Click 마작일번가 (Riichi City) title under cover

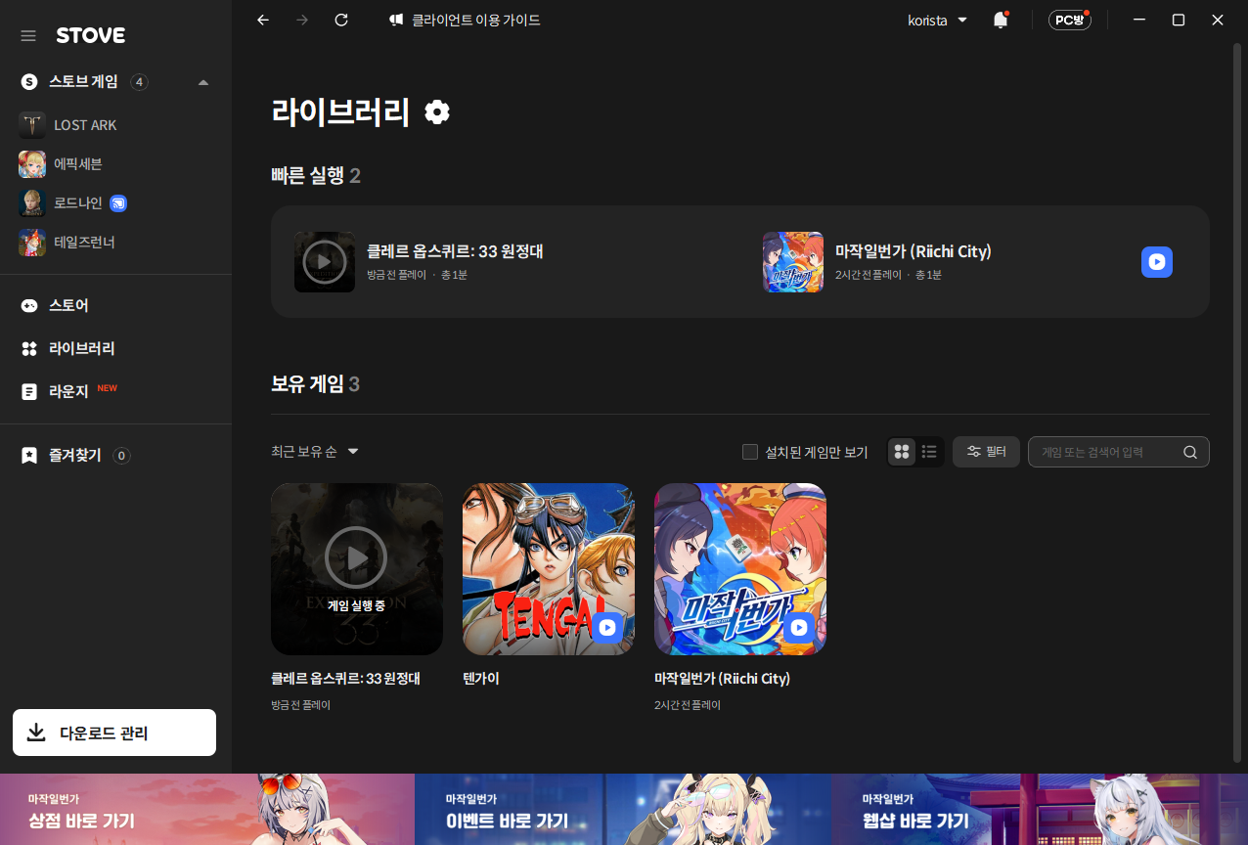(722, 678)
